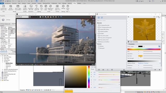This screenshot has height=93, width=166.
Task: Toggle the Crop View checkbox
Action: point(9,40)
